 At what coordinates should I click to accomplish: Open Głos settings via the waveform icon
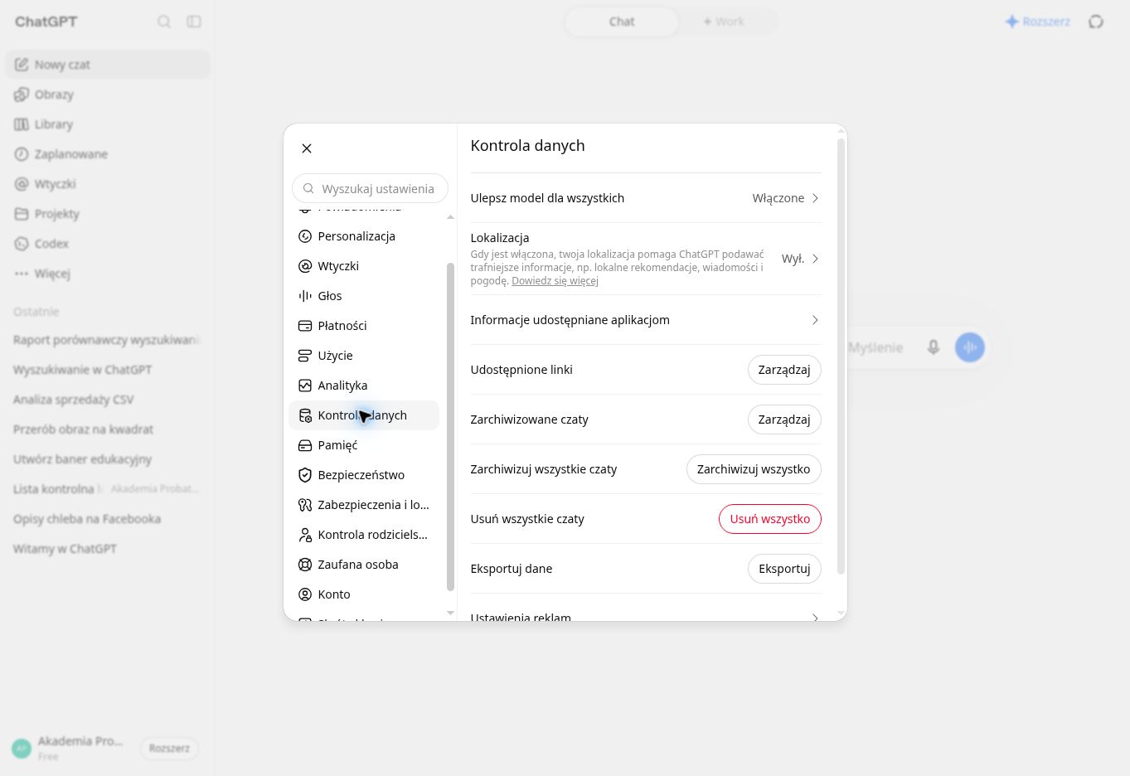305,296
